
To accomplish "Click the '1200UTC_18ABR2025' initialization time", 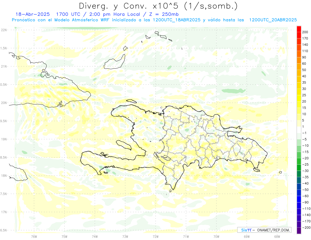I will click(177, 20).
